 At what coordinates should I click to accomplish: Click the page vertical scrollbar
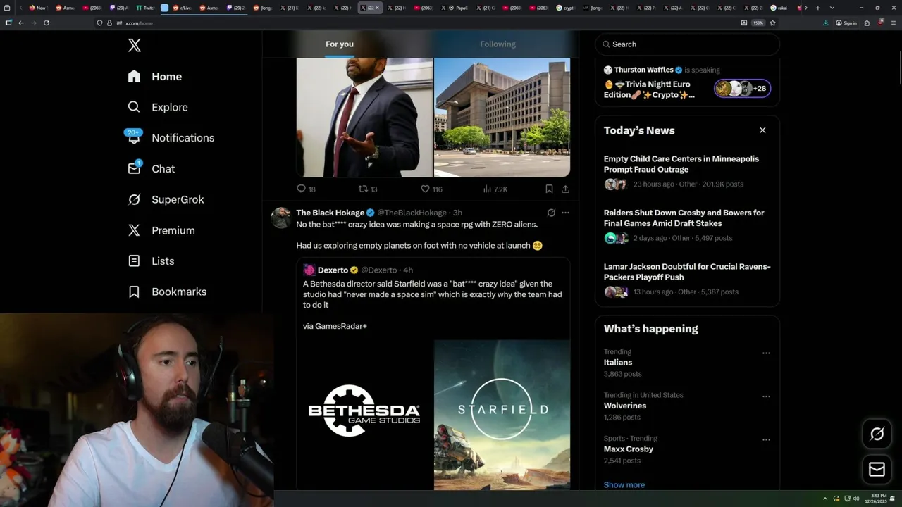tap(899, 67)
